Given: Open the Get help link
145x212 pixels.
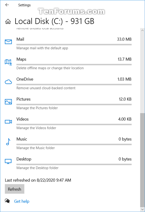Looking at the screenshot, I should (22, 201).
